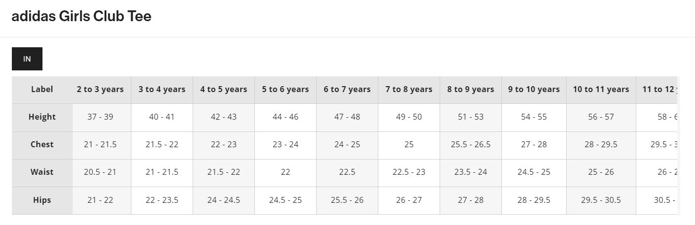Choose the 6 to 7 years column

(347, 89)
